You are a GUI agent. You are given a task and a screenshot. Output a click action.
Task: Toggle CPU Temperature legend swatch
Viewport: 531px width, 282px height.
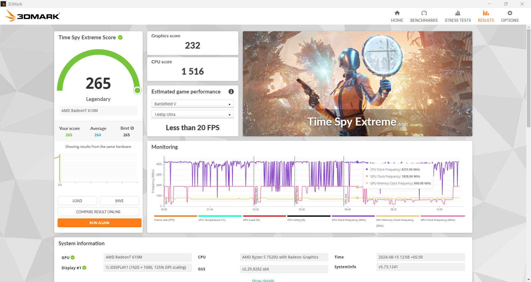pyautogui.click(x=220, y=216)
